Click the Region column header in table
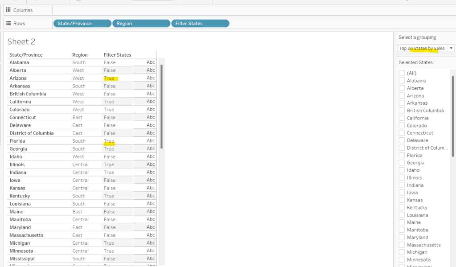Screen dimensions: 456x267 pyautogui.click(x=80, y=55)
